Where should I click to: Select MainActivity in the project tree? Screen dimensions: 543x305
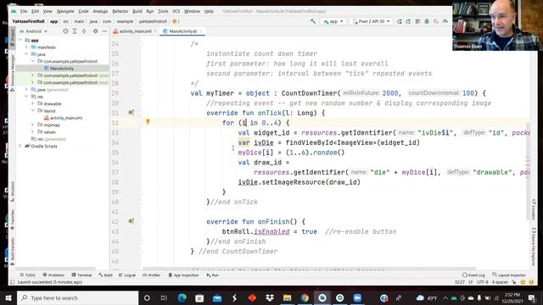coord(62,68)
